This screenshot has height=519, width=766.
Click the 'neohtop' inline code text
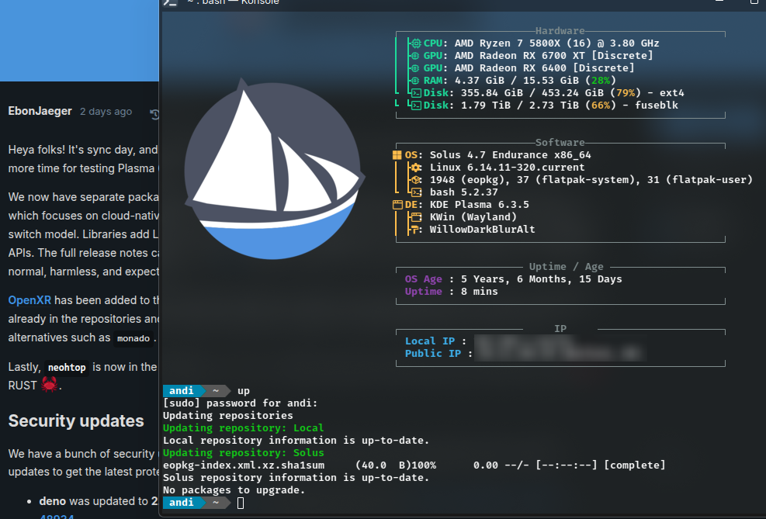[x=67, y=367]
